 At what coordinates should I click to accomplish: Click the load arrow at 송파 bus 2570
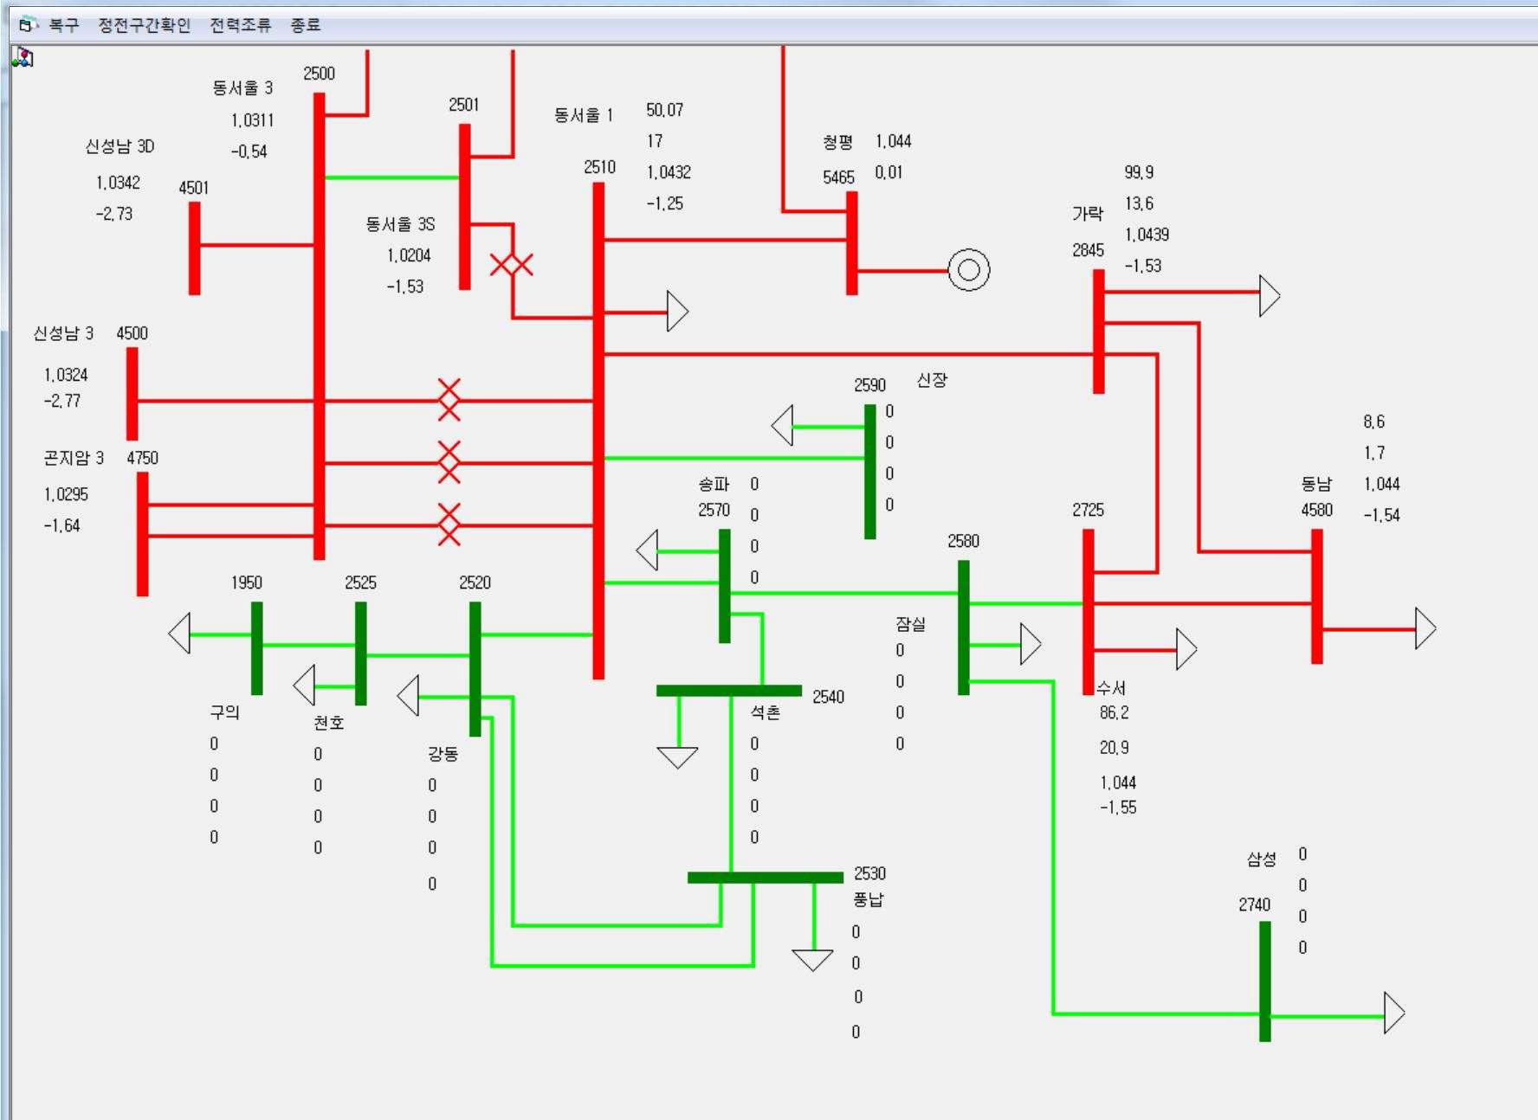(x=647, y=550)
